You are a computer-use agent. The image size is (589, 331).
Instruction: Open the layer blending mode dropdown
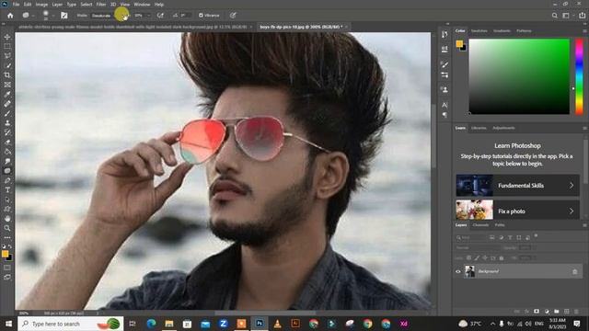(x=477, y=248)
